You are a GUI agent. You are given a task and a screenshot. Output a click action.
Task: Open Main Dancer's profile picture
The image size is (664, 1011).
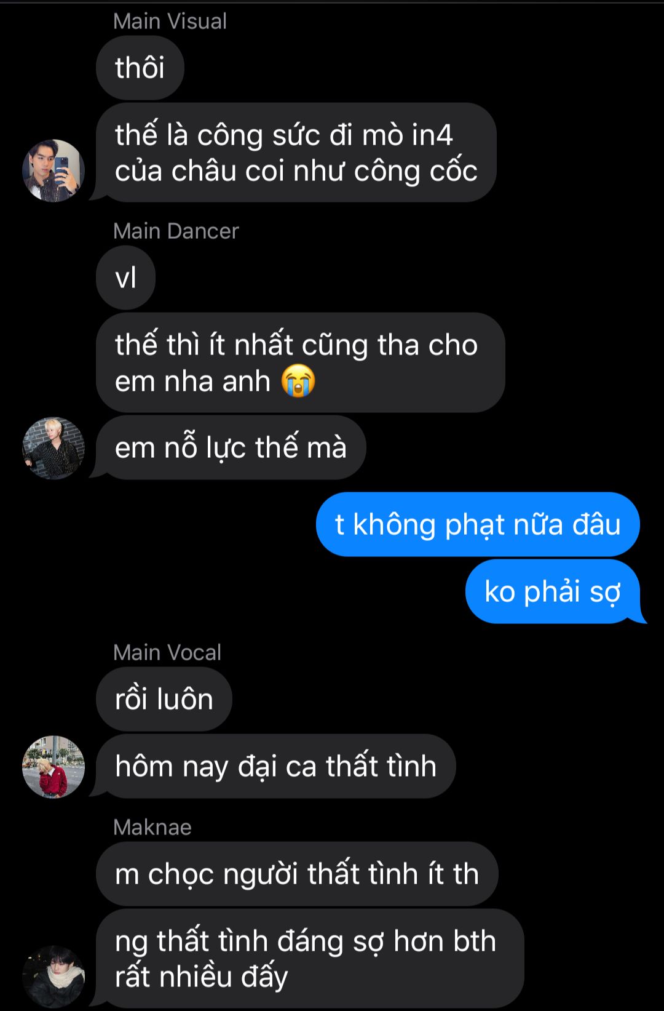(53, 448)
